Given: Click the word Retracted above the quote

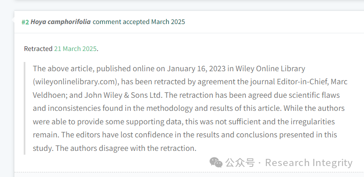Looking at the screenshot, I should [x=38, y=49].
